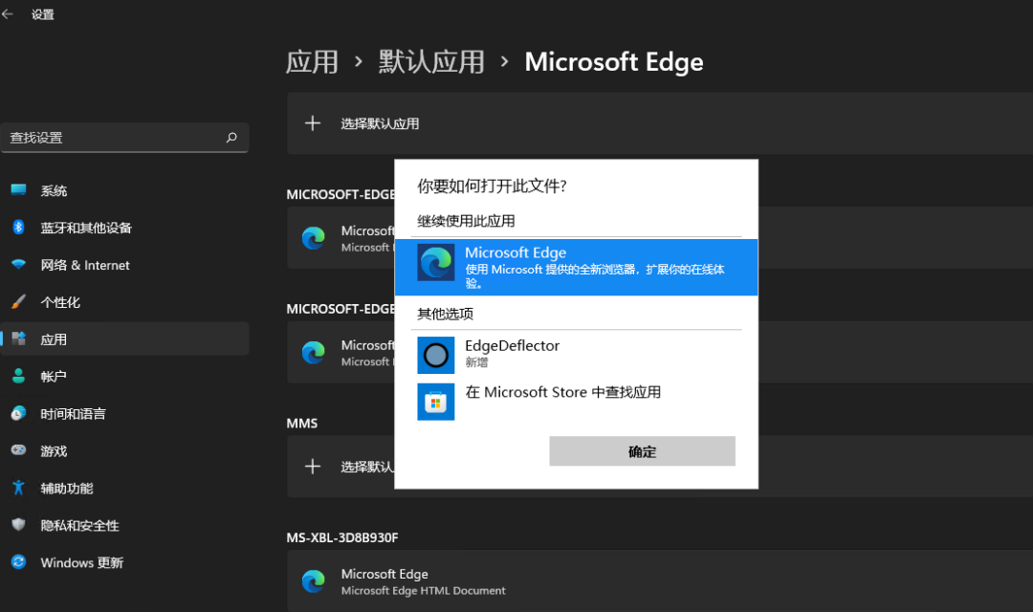Screen dimensions: 1033x612
Task: Click the 时间和语言 globe clock icon
Action: pyautogui.click(x=18, y=413)
